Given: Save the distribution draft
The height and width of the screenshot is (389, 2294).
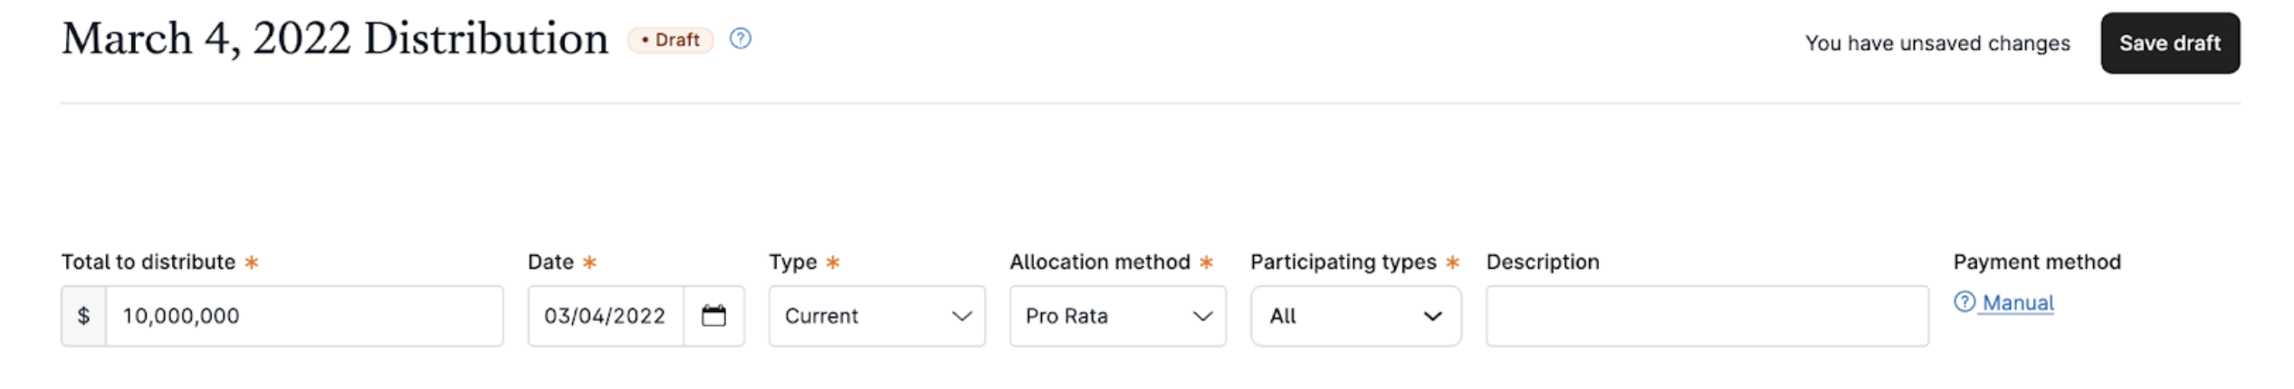Looking at the screenshot, I should [2169, 43].
